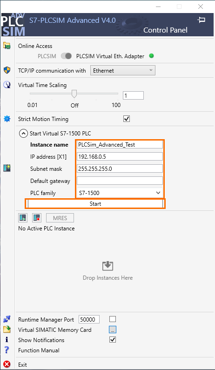Click the pin window icon in header
This screenshot has width=215, height=370.
pyautogui.click(x=201, y=20)
